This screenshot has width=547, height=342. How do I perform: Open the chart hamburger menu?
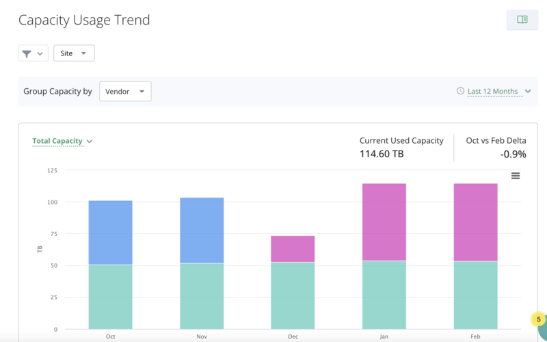(516, 176)
